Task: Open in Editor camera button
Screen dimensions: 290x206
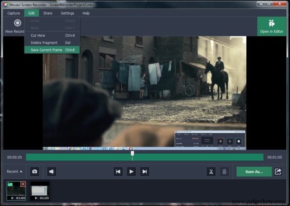Action: [272, 26]
